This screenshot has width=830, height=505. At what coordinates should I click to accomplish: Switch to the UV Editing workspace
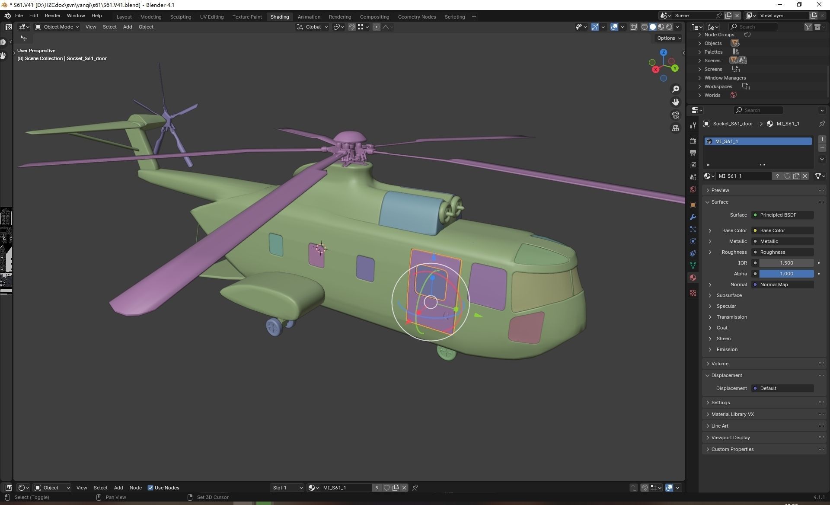pyautogui.click(x=211, y=17)
